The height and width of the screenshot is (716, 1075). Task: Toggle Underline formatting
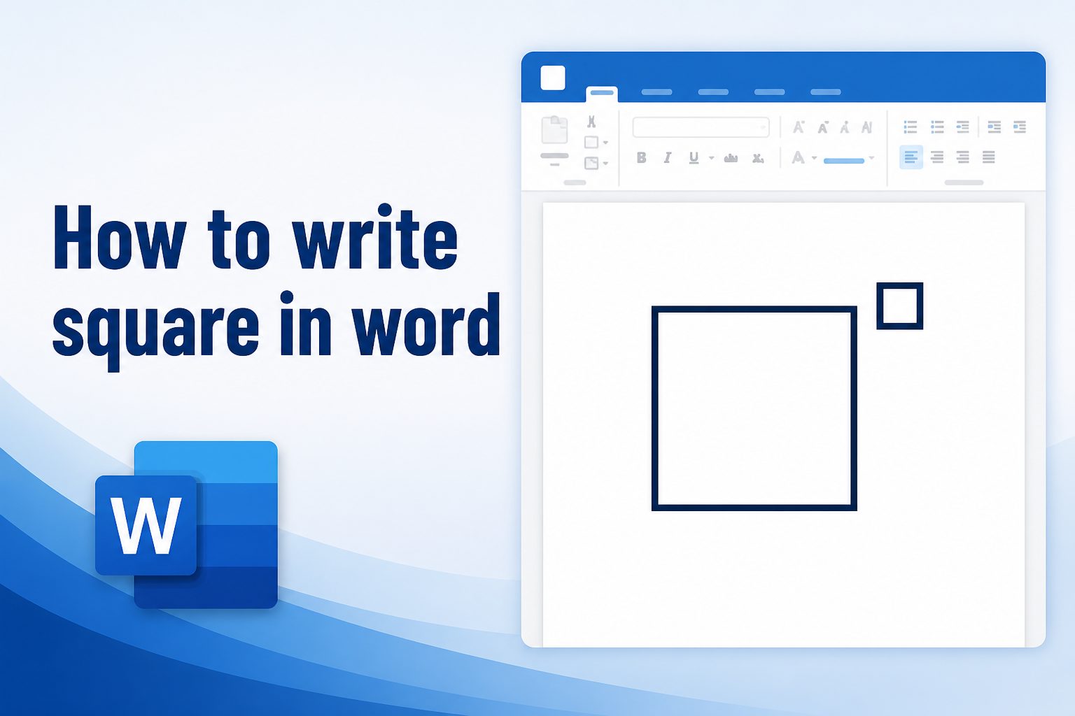(x=694, y=158)
